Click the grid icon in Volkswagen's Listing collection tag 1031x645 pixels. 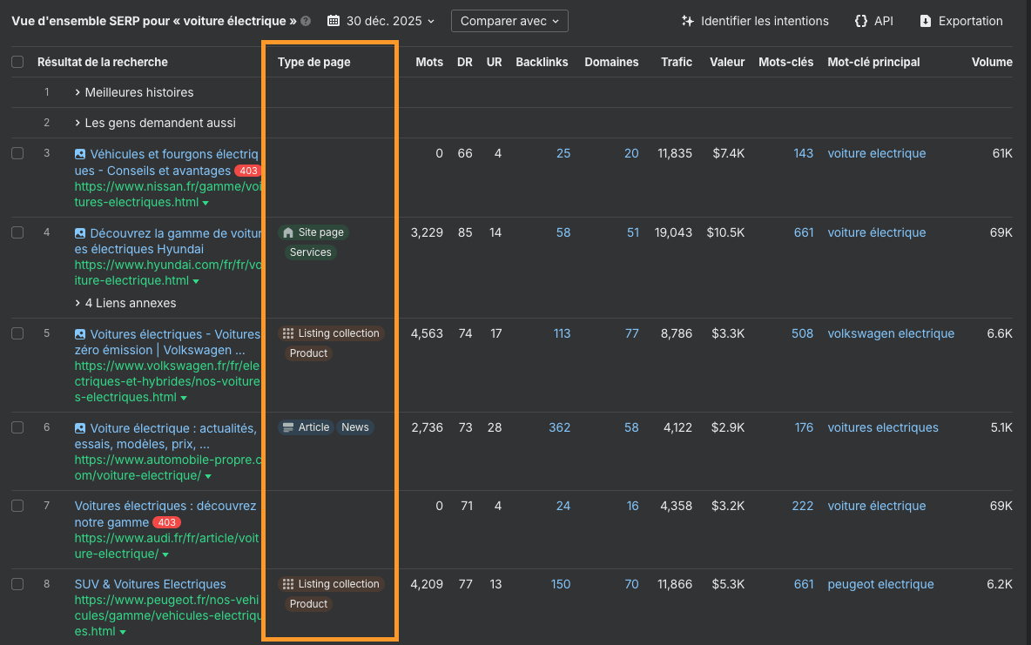[x=288, y=333]
